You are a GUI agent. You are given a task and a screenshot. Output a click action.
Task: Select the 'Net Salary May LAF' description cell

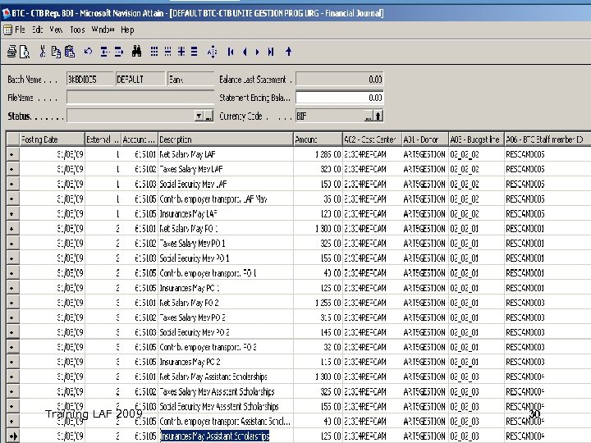coord(226,154)
